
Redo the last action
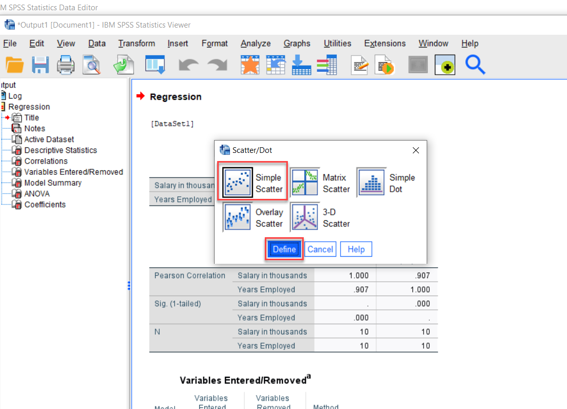(x=217, y=65)
